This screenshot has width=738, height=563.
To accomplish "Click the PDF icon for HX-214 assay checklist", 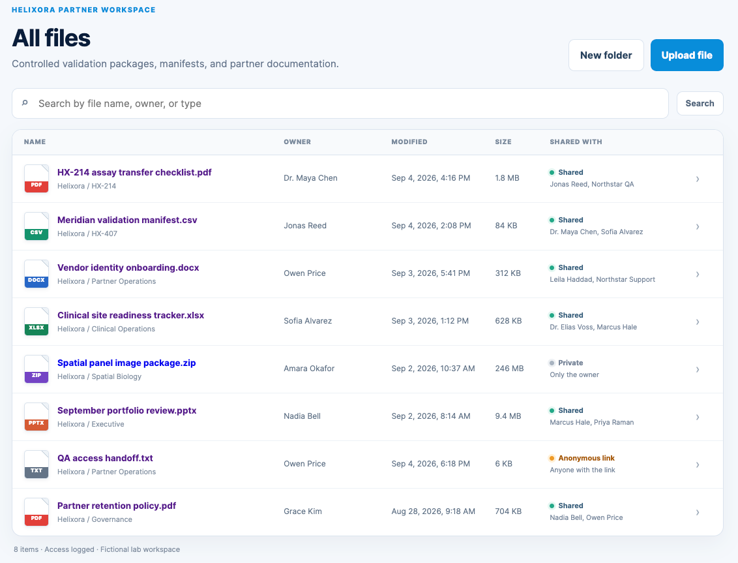I will coord(37,179).
